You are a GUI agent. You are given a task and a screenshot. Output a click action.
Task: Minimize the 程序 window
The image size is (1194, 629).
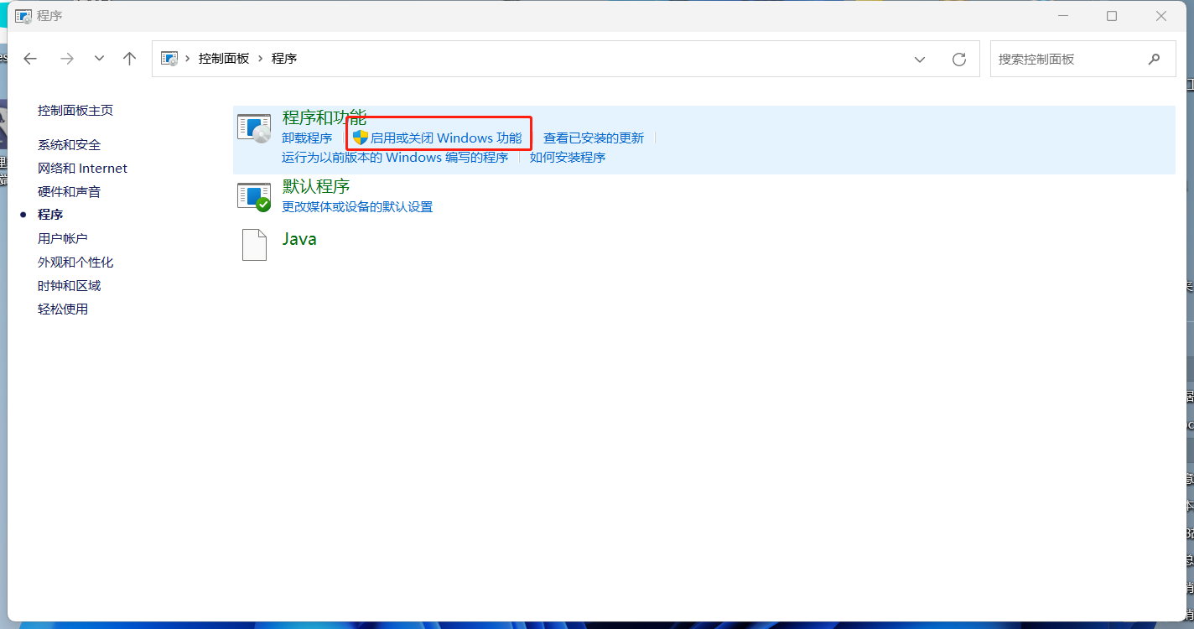tap(1063, 16)
